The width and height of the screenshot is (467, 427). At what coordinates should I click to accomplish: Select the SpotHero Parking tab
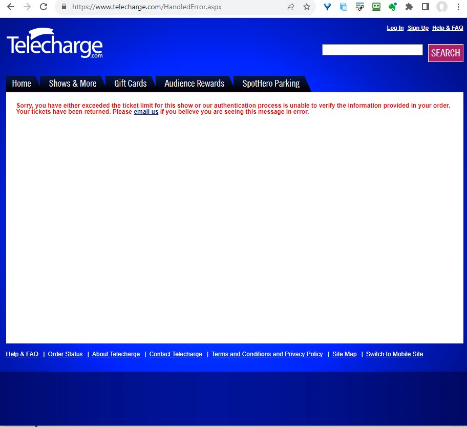(271, 84)
